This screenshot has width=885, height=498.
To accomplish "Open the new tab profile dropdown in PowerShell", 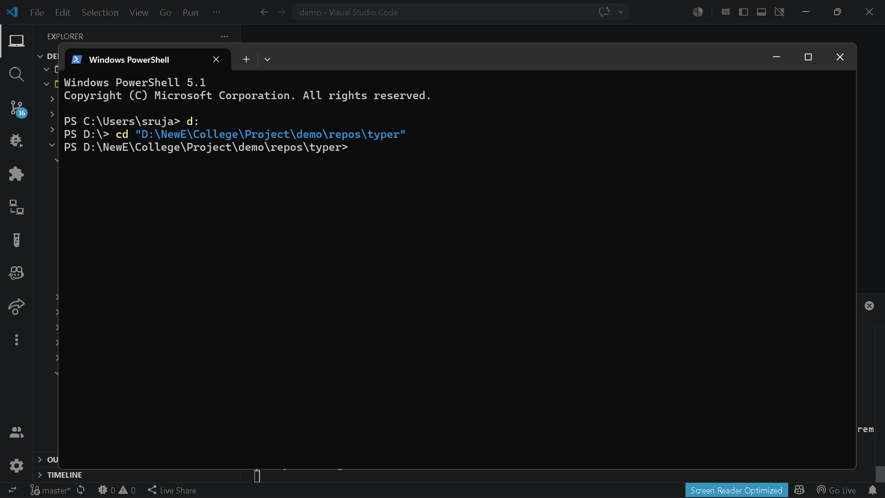I will [x=267, y=59].
